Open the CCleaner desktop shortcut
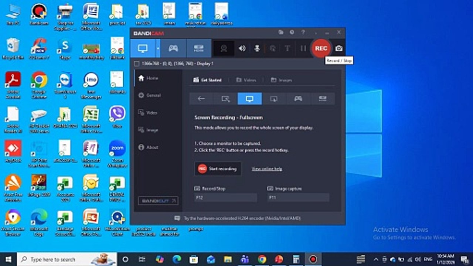Viewport: 473px width, 266px height. [39, 49]
